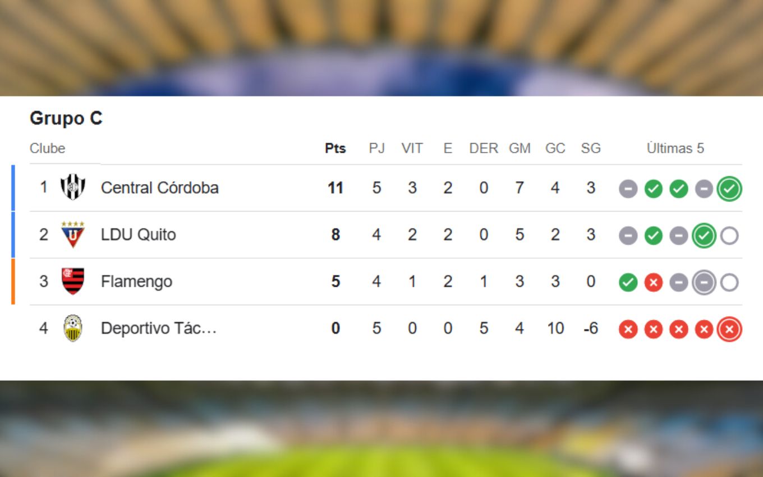Click the Central Córdoba club crest
The image size is (763, 477).
[x=73, y=187]
